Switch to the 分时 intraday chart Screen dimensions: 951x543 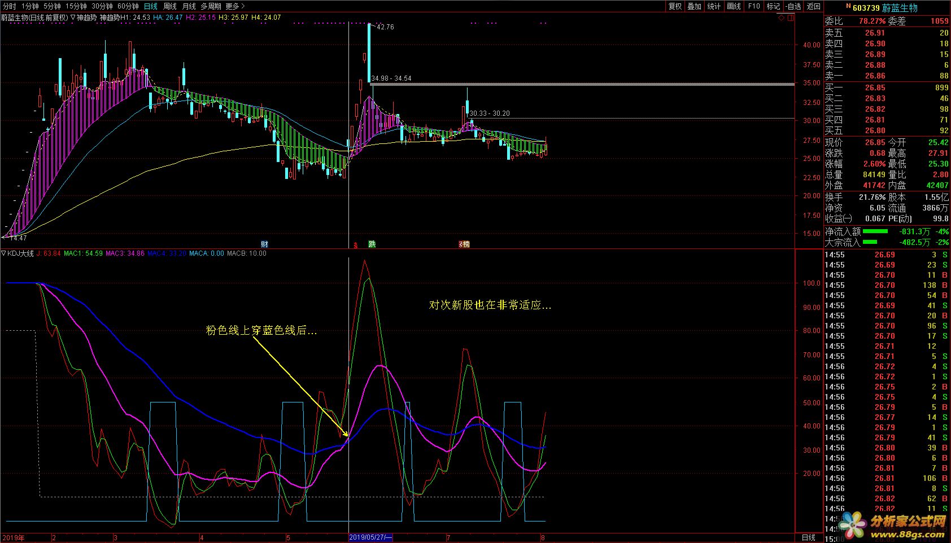9,6
